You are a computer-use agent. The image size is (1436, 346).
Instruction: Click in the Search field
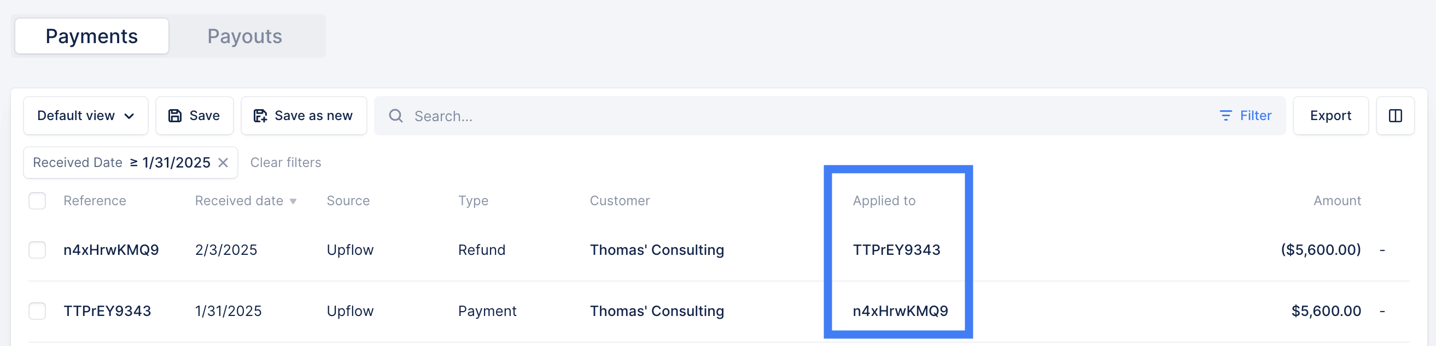pos(803,116)
